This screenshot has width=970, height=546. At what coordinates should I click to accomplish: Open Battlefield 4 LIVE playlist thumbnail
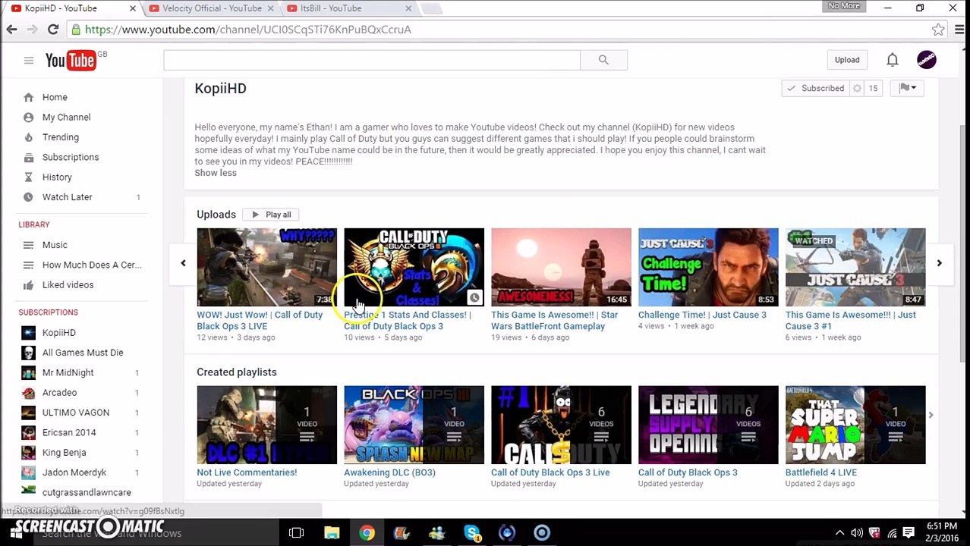pyautogui.click(x=855, y=425)
